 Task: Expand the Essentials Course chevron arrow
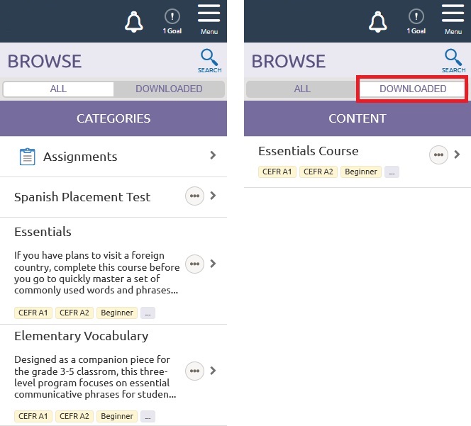coord(458,155)
